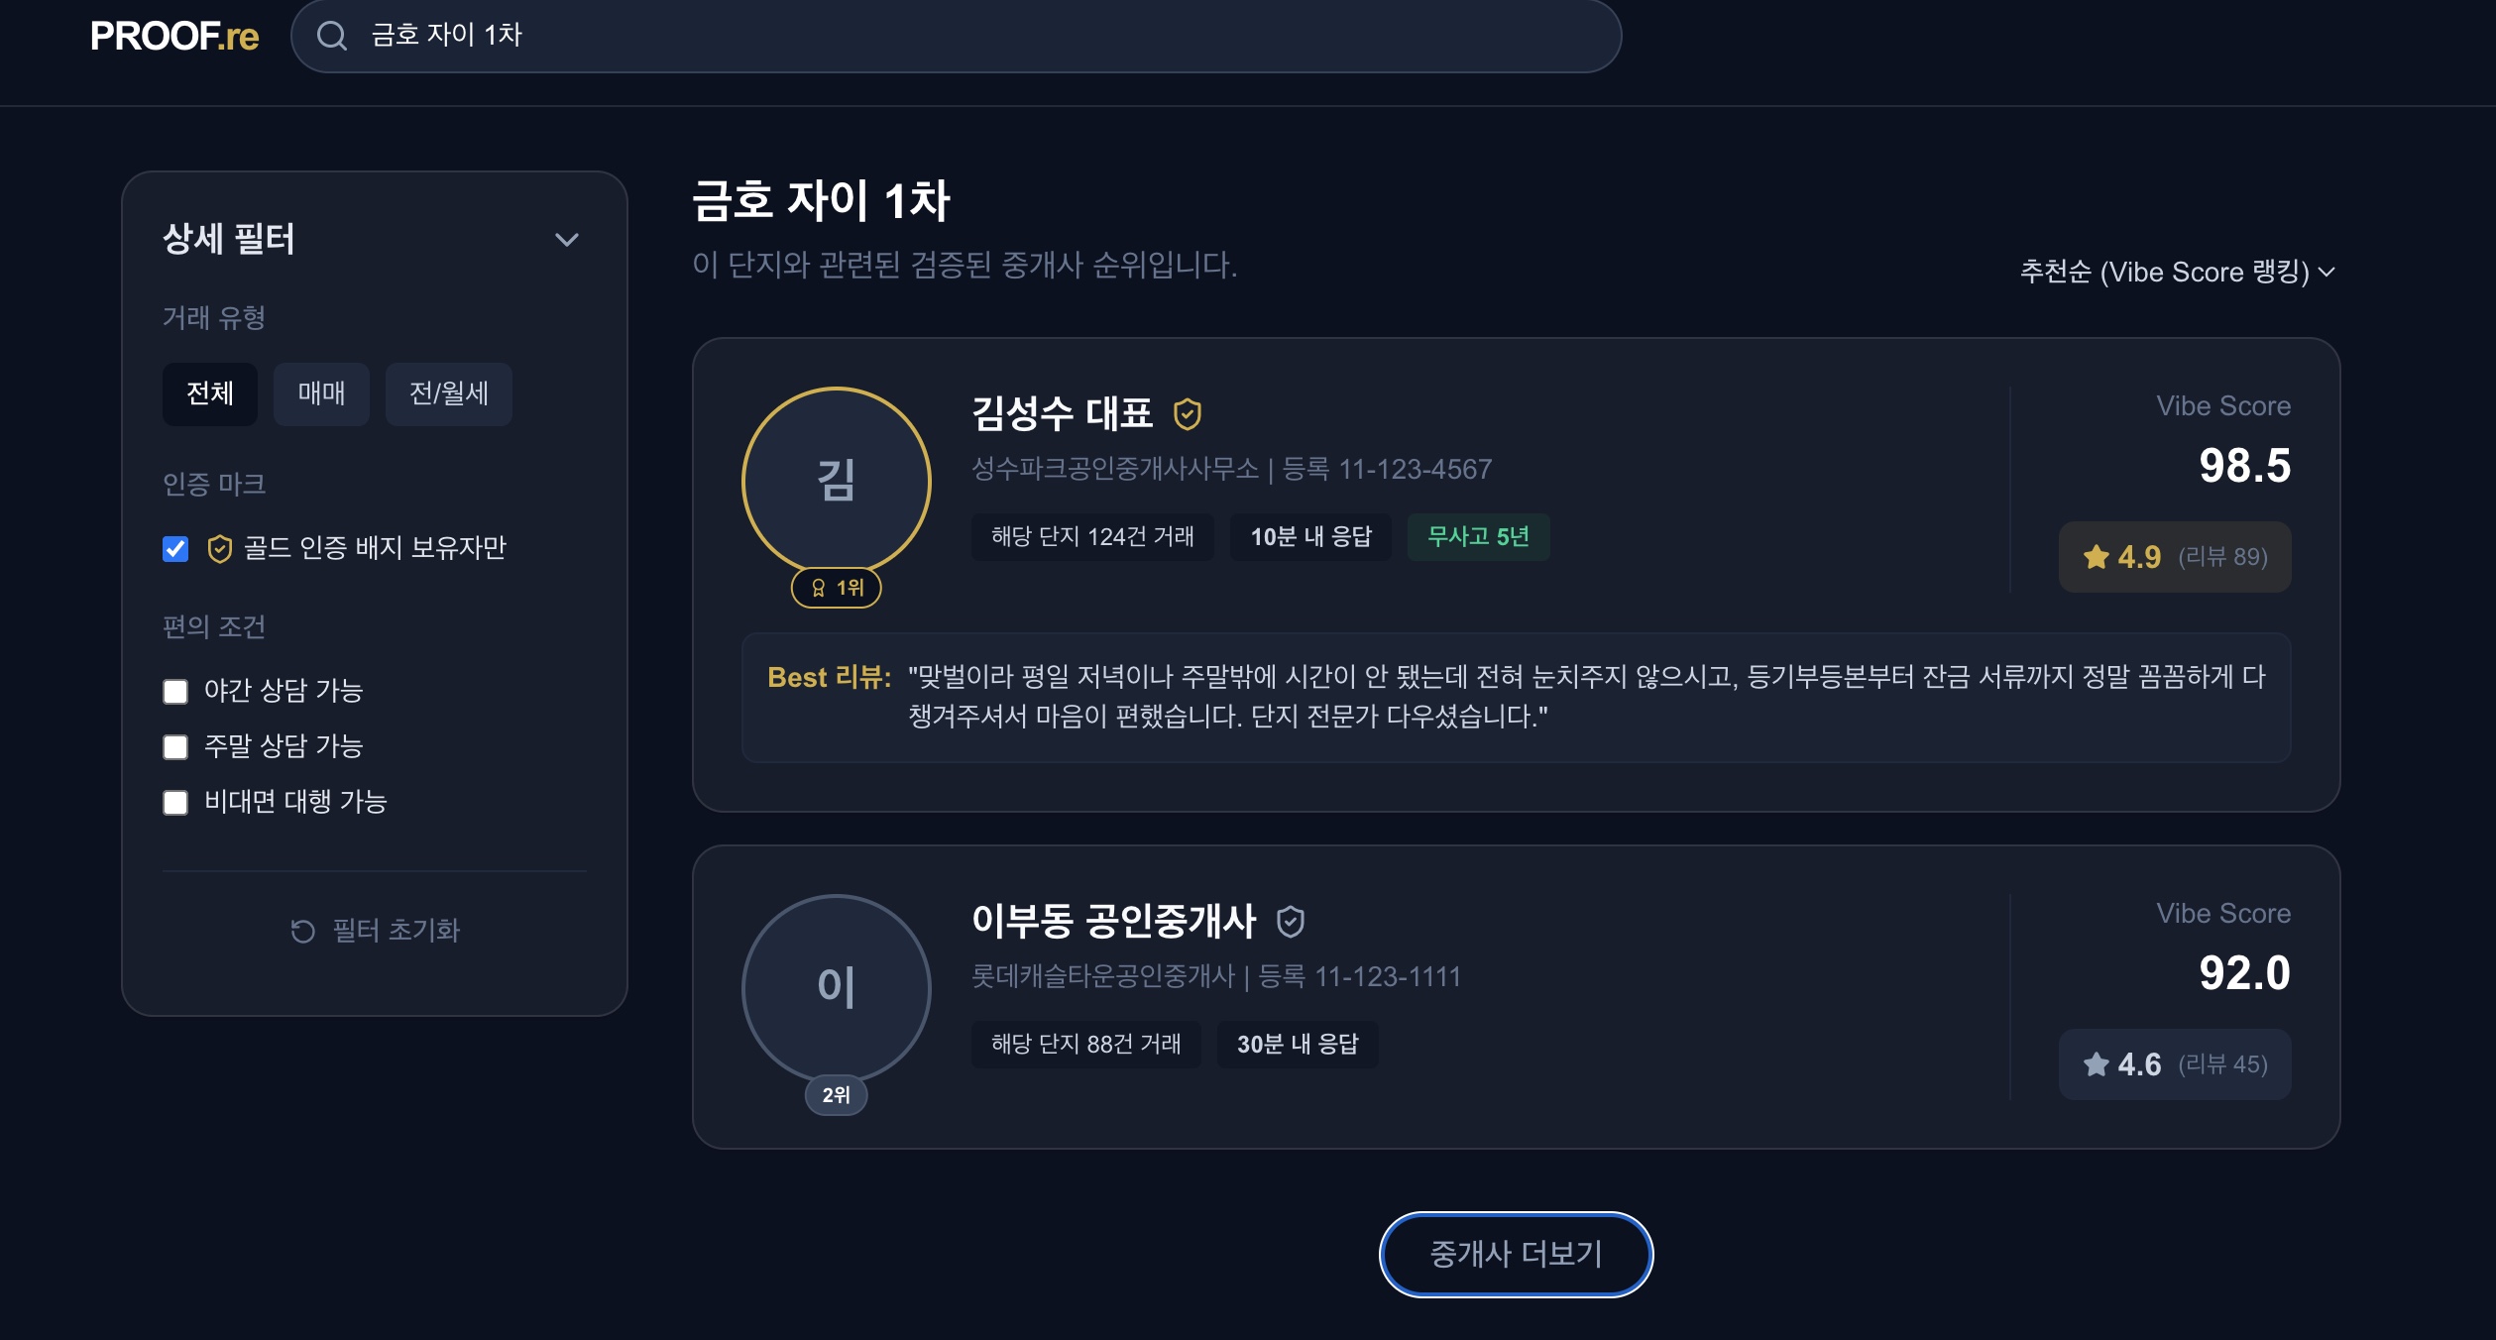Click the star icon on the 4.6 rating

click(x=2096, y=1064)
